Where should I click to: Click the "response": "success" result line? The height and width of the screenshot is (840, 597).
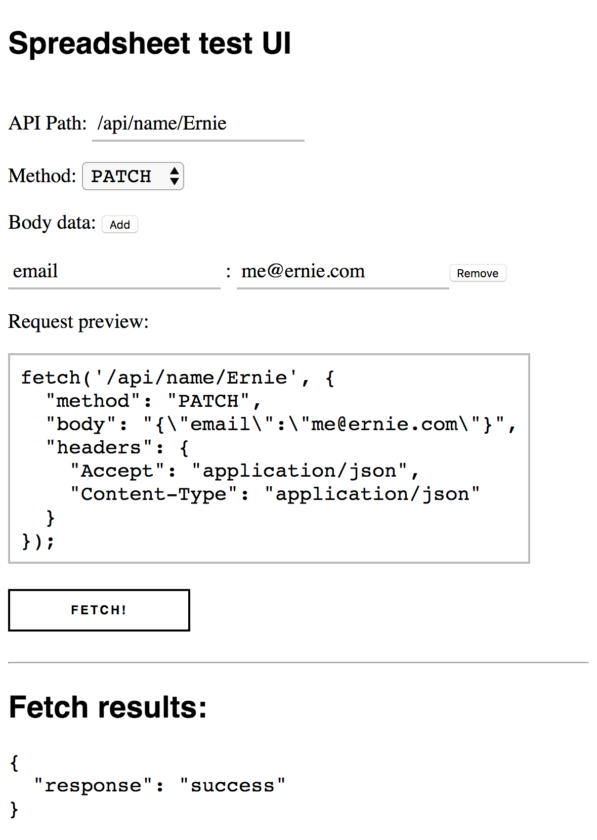159,785
